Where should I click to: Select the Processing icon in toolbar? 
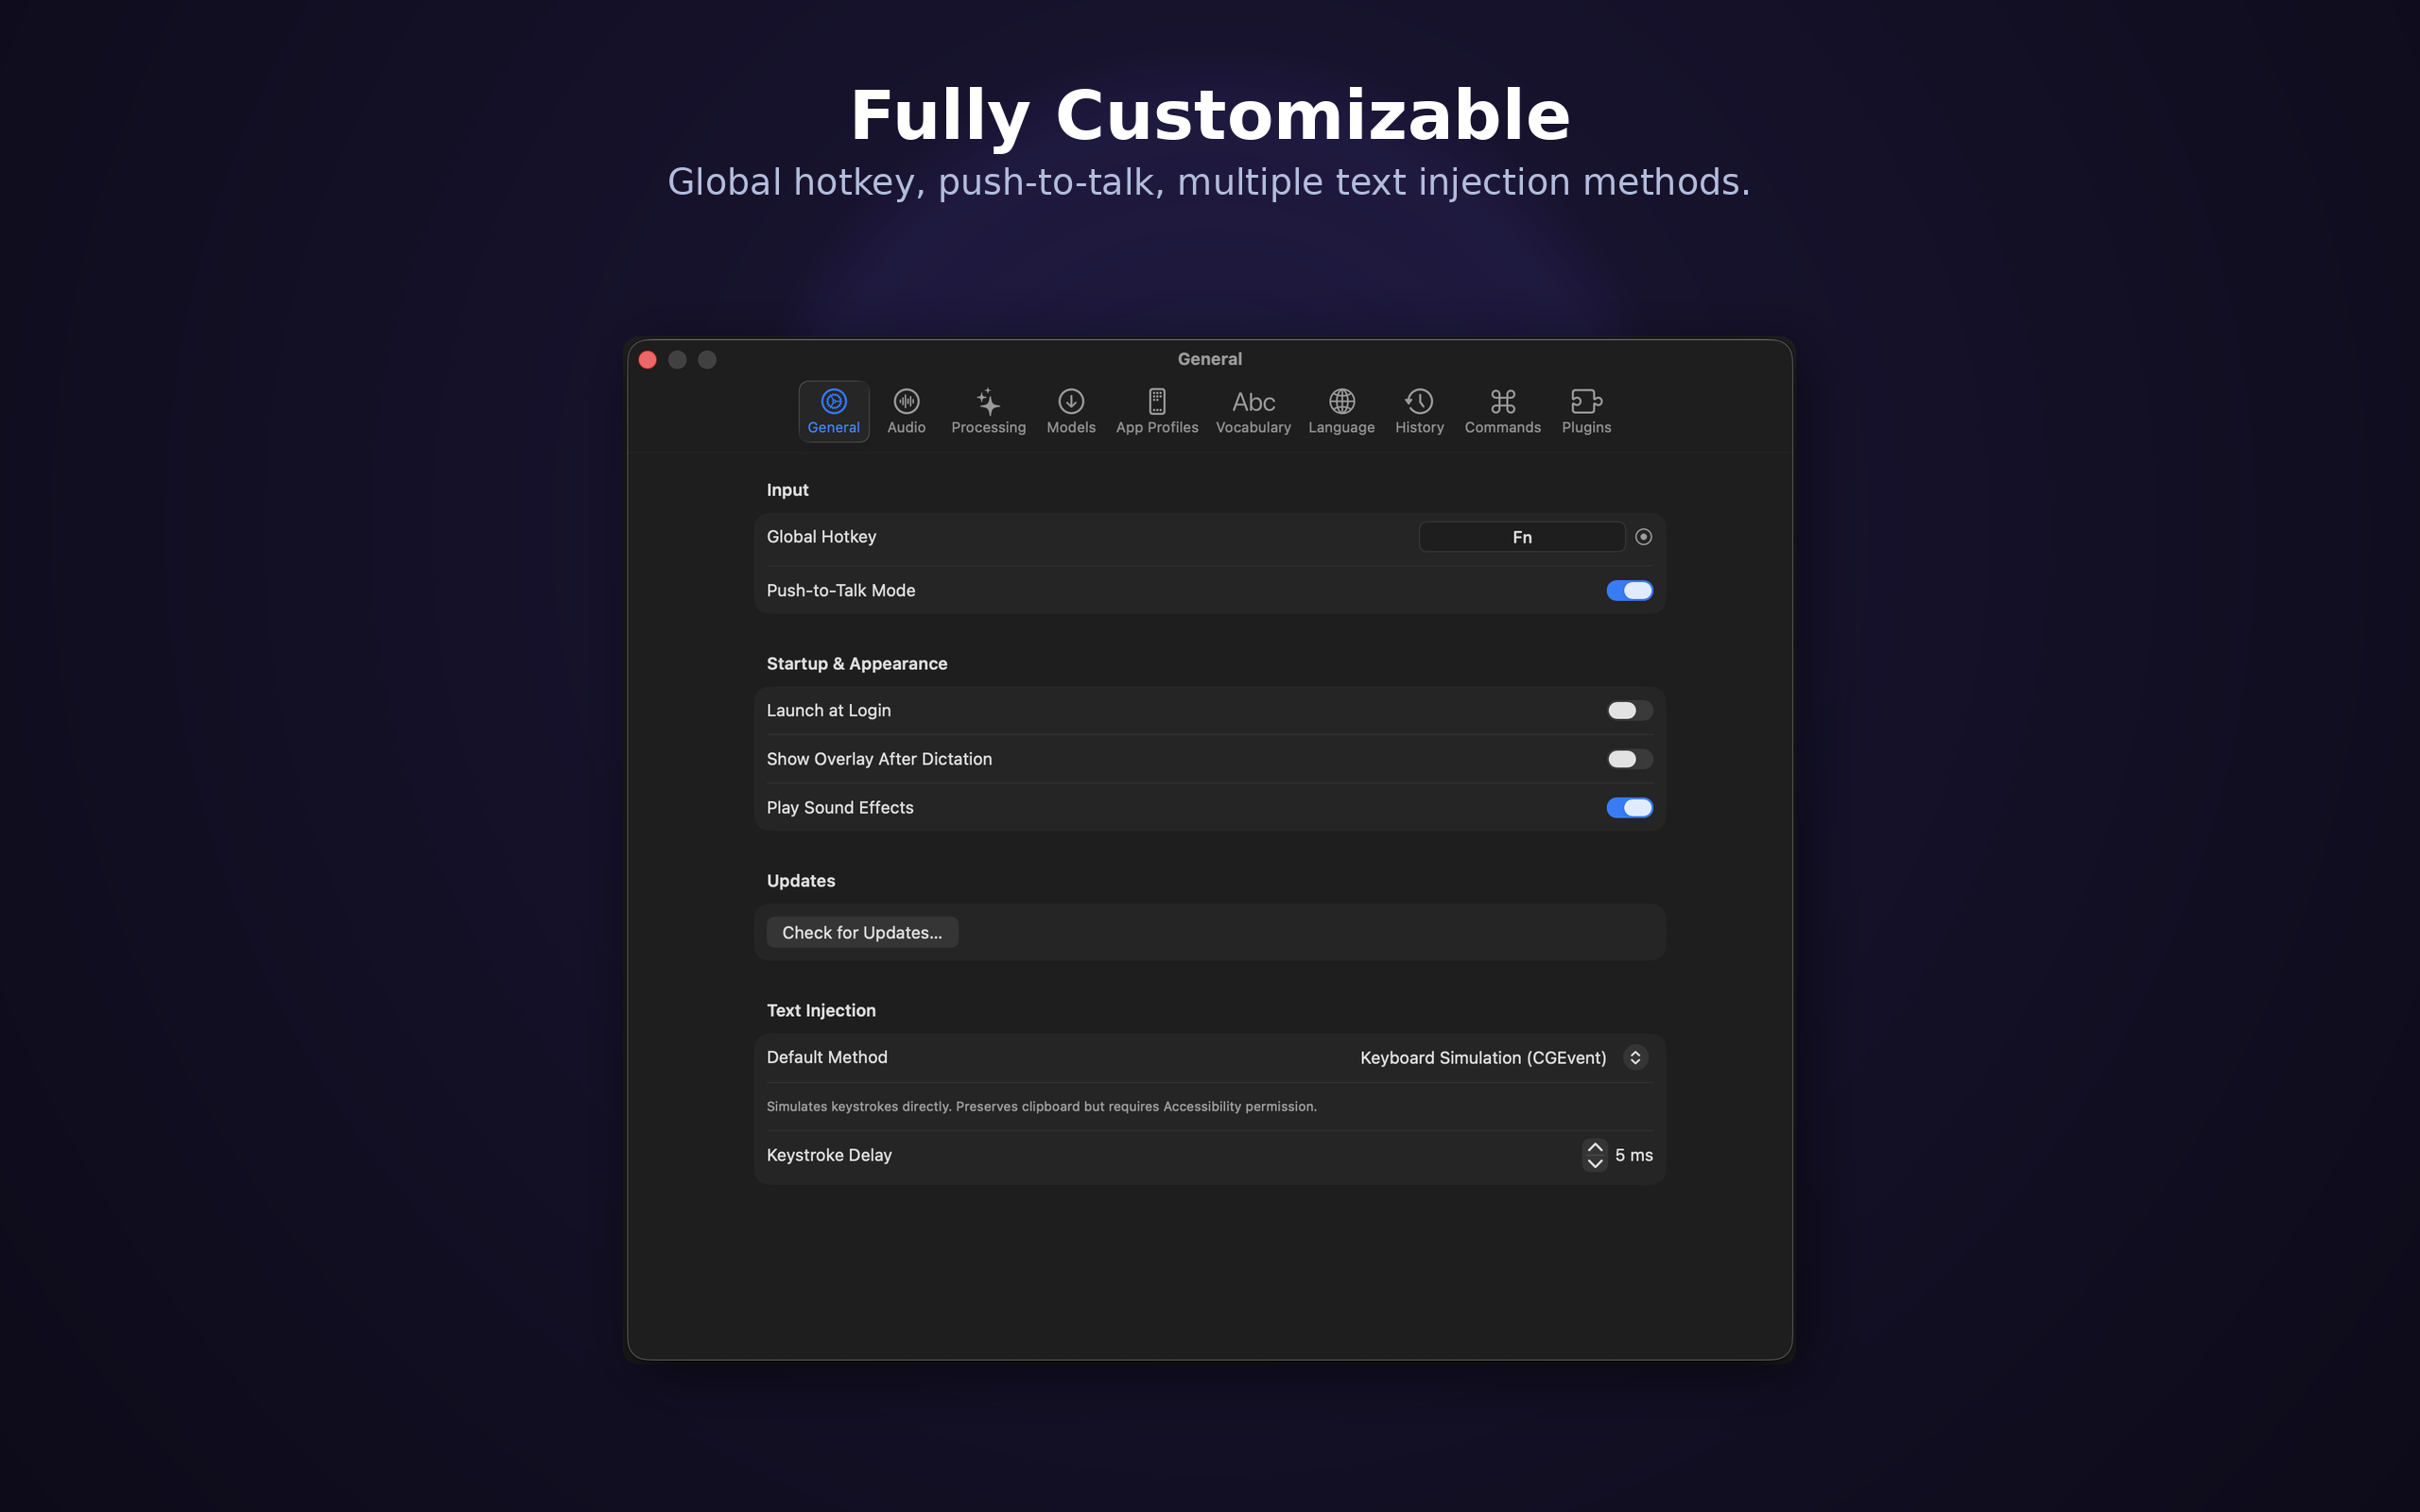(987, 410)
